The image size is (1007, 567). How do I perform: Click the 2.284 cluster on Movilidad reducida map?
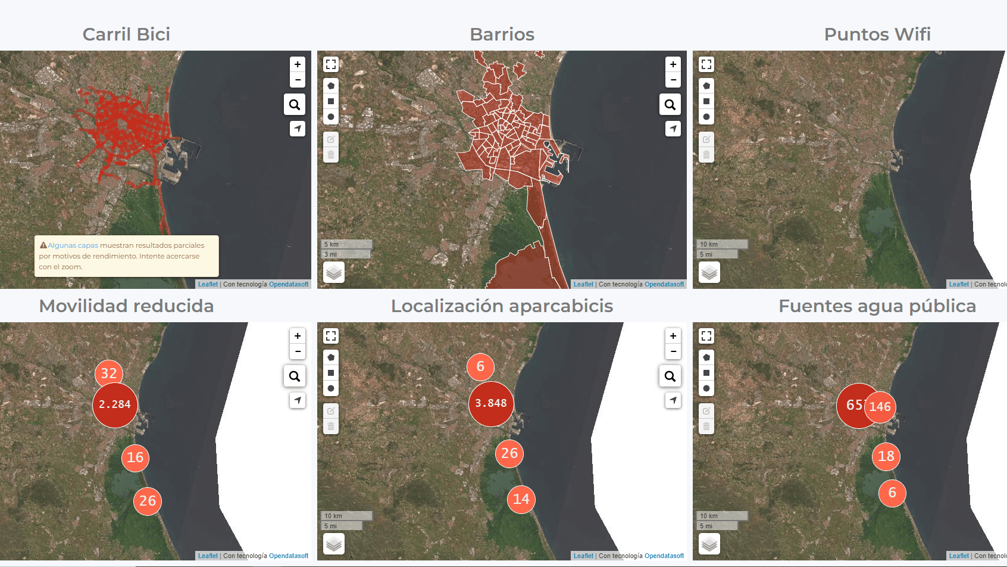(115, 404)
